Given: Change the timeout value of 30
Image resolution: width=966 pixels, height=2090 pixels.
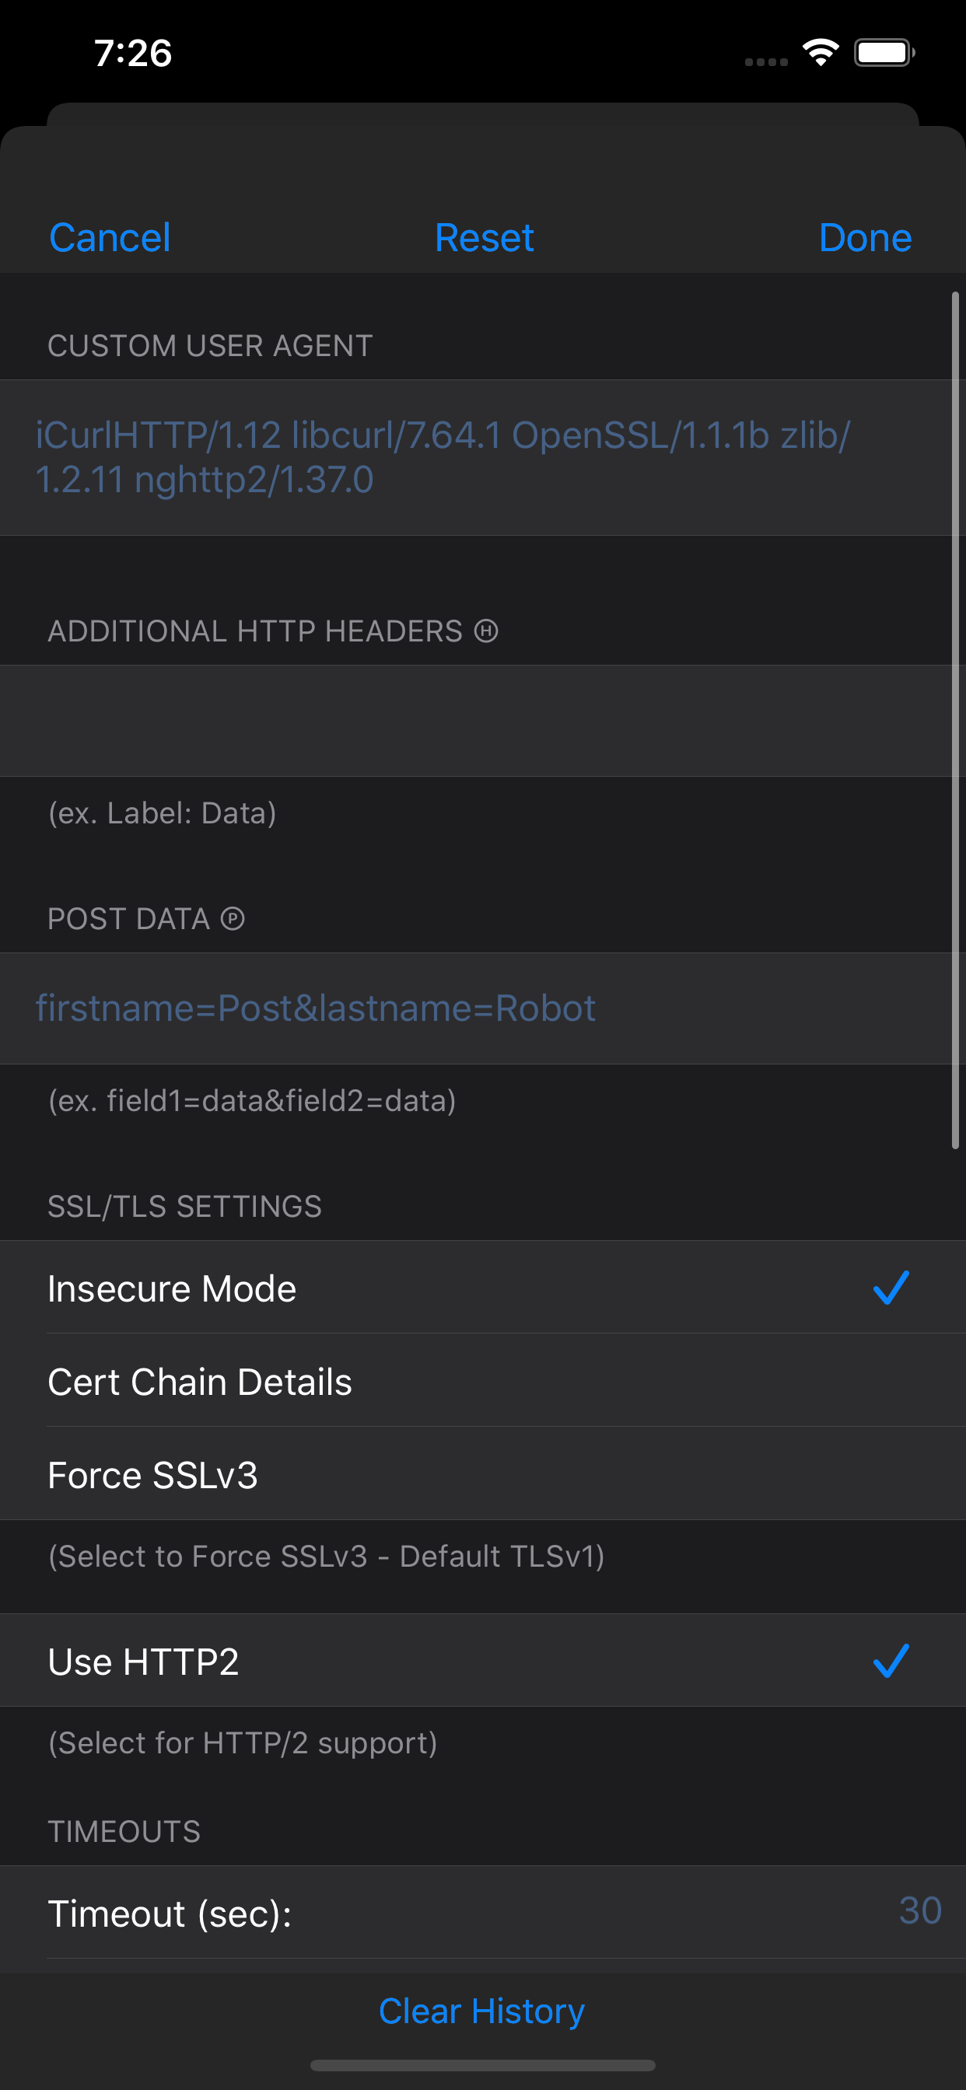Looking at the screenshot, I should point(920,1910).
